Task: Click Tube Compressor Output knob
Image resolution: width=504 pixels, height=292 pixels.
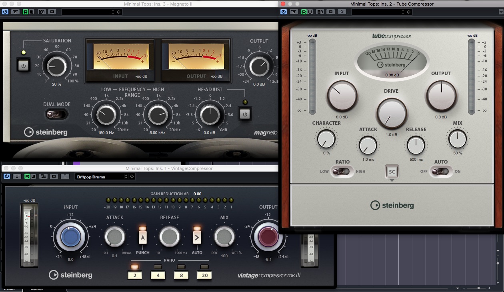Action: tap(441, 96)
